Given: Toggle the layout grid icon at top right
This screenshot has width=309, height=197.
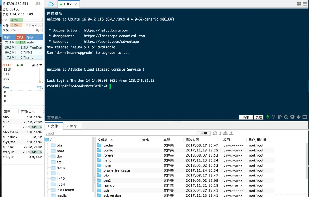Looking at the screenshot, I should coord(298,4).
